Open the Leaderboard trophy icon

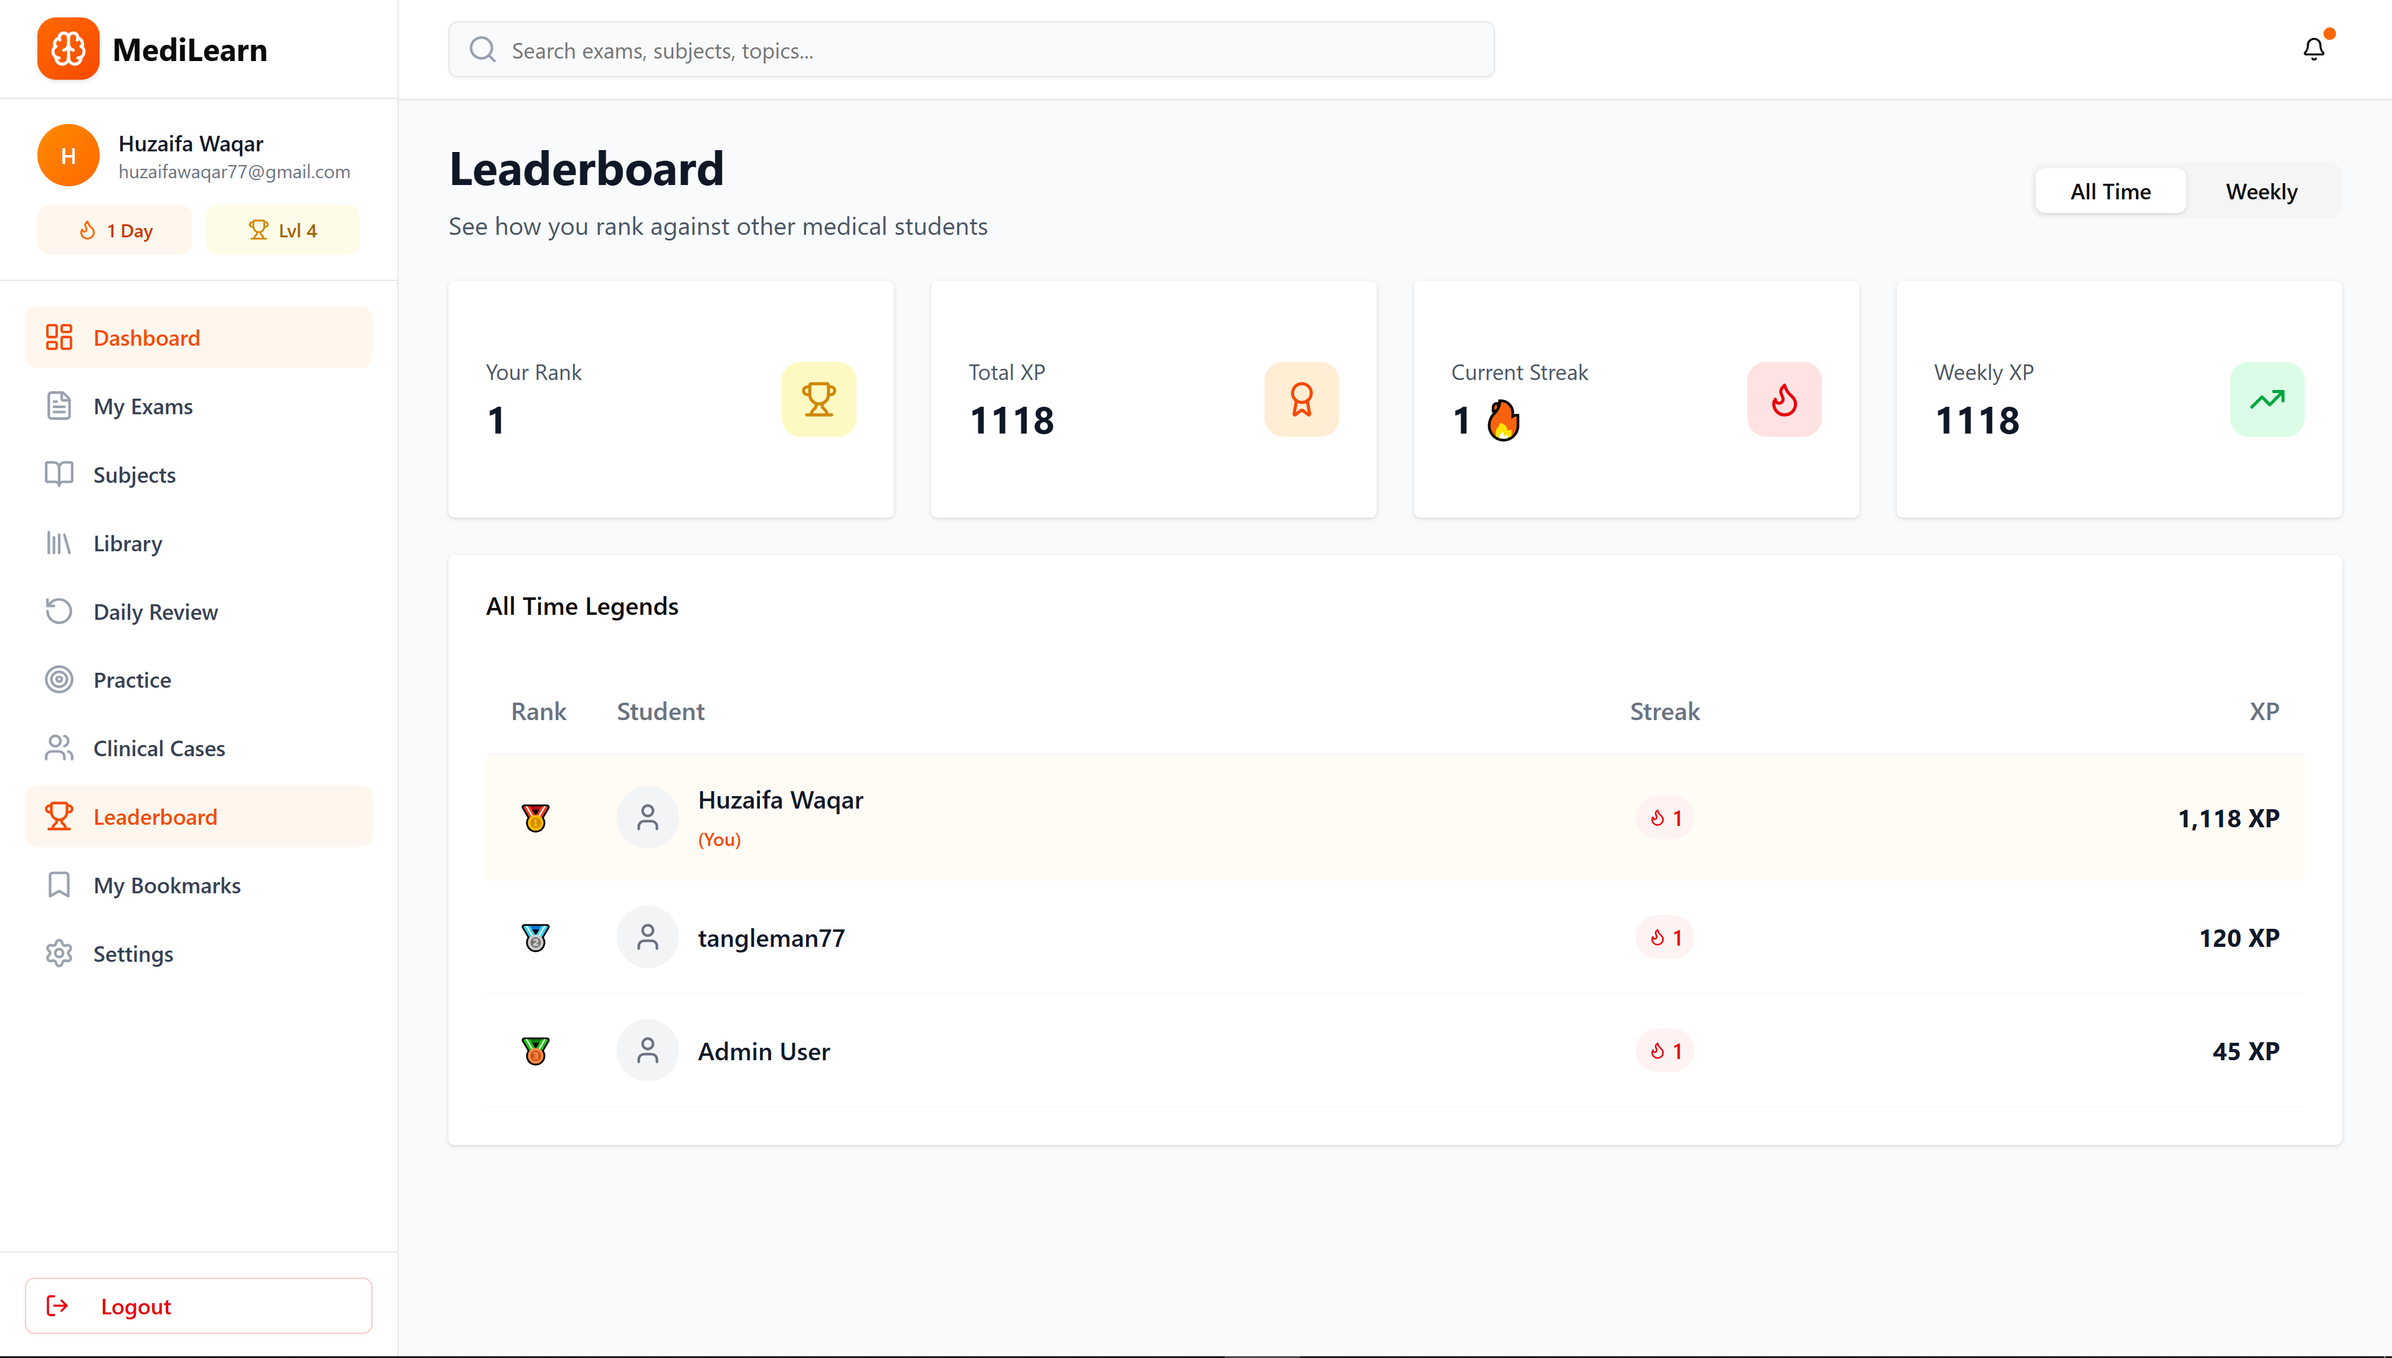(x=60, y=815)
